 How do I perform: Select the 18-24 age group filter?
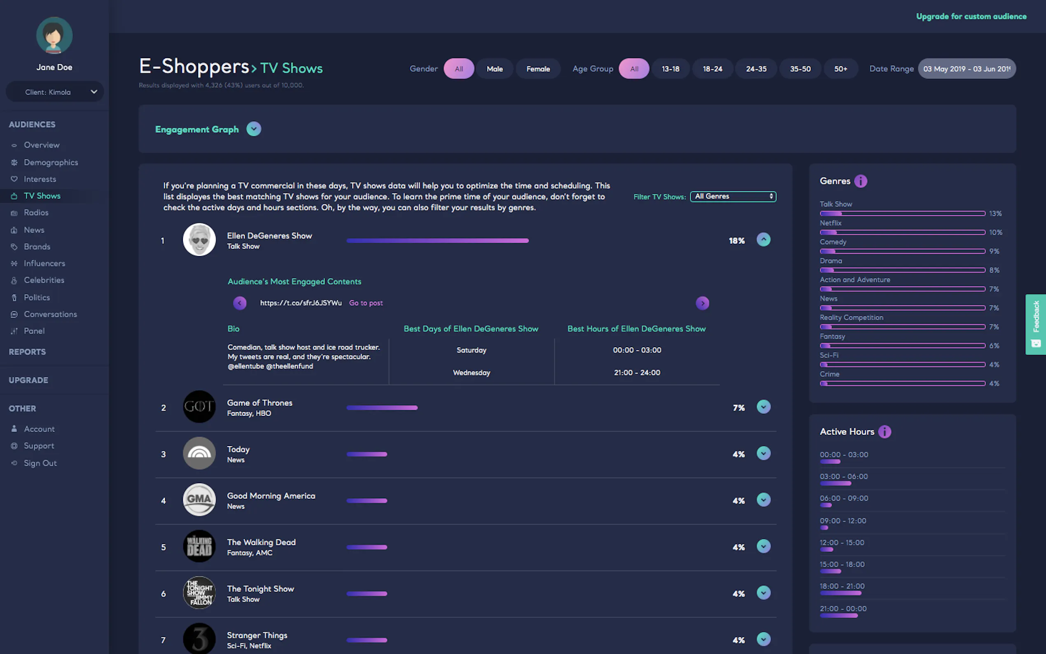(x=712, y=69)
